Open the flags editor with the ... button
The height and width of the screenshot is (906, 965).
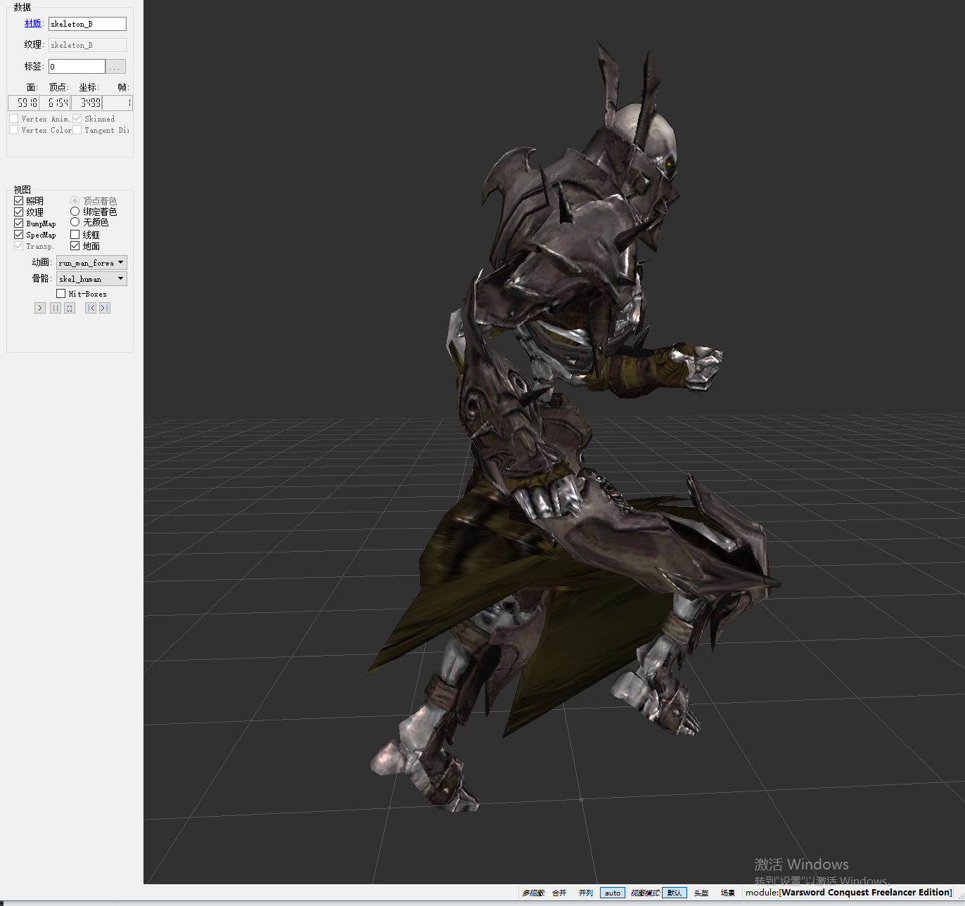[116, 67]
